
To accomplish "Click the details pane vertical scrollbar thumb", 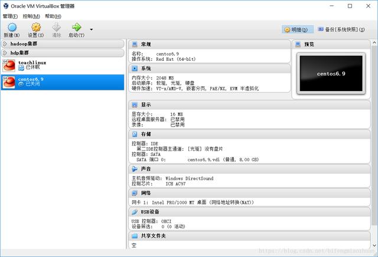I will (374, 135).
